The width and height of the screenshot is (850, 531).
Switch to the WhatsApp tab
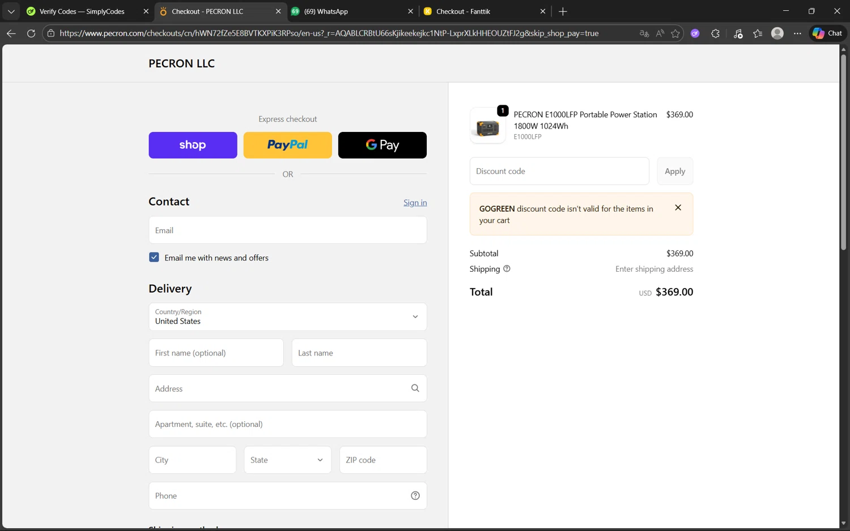coord(326,11)
